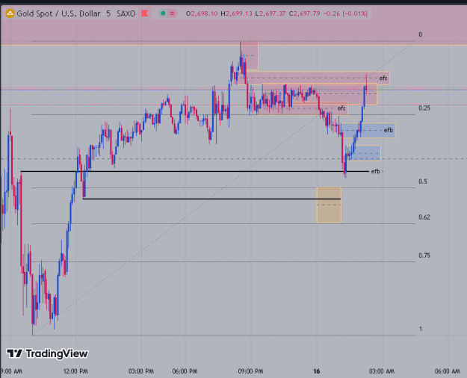
Task: Select the efb label on the black horizontal line
Action: [376, 171]
